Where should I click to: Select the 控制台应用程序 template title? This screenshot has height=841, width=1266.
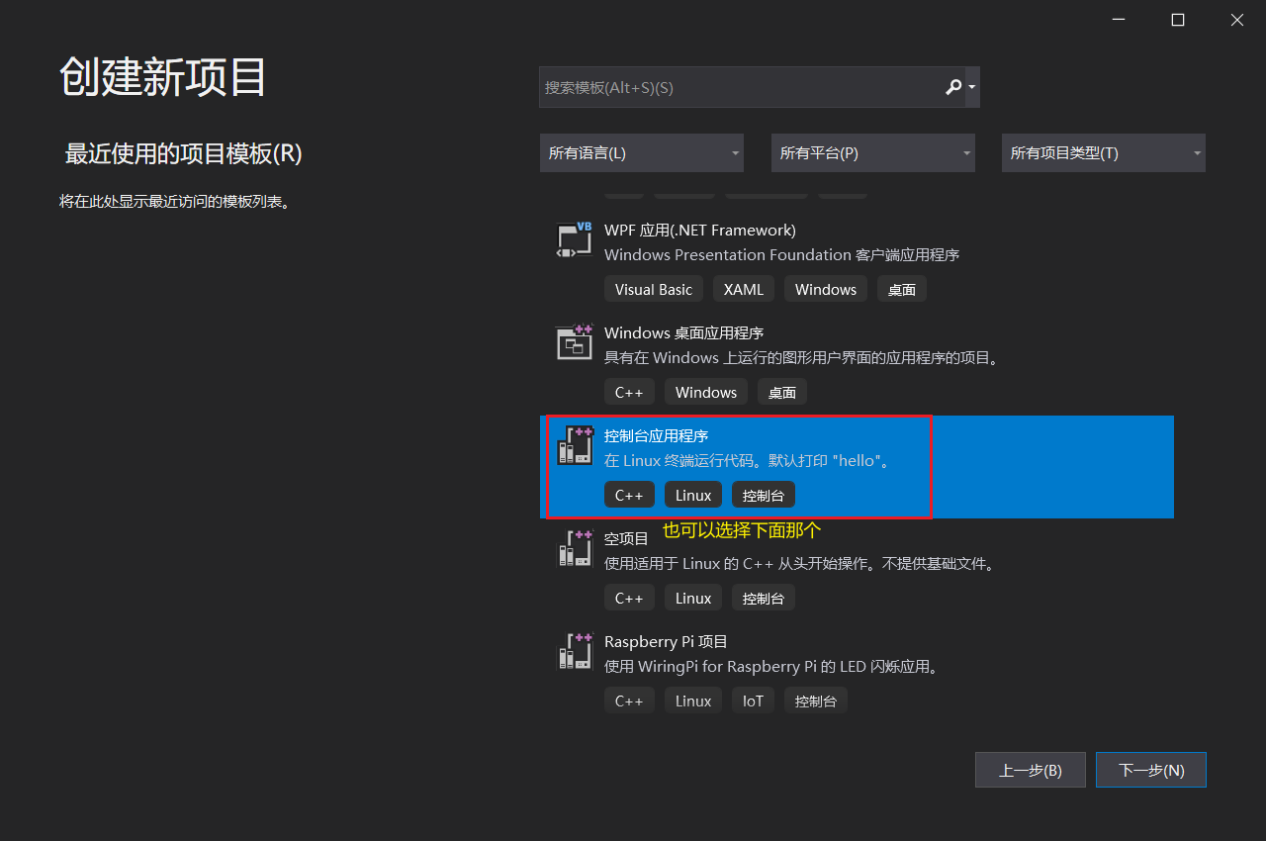point(657,435)
